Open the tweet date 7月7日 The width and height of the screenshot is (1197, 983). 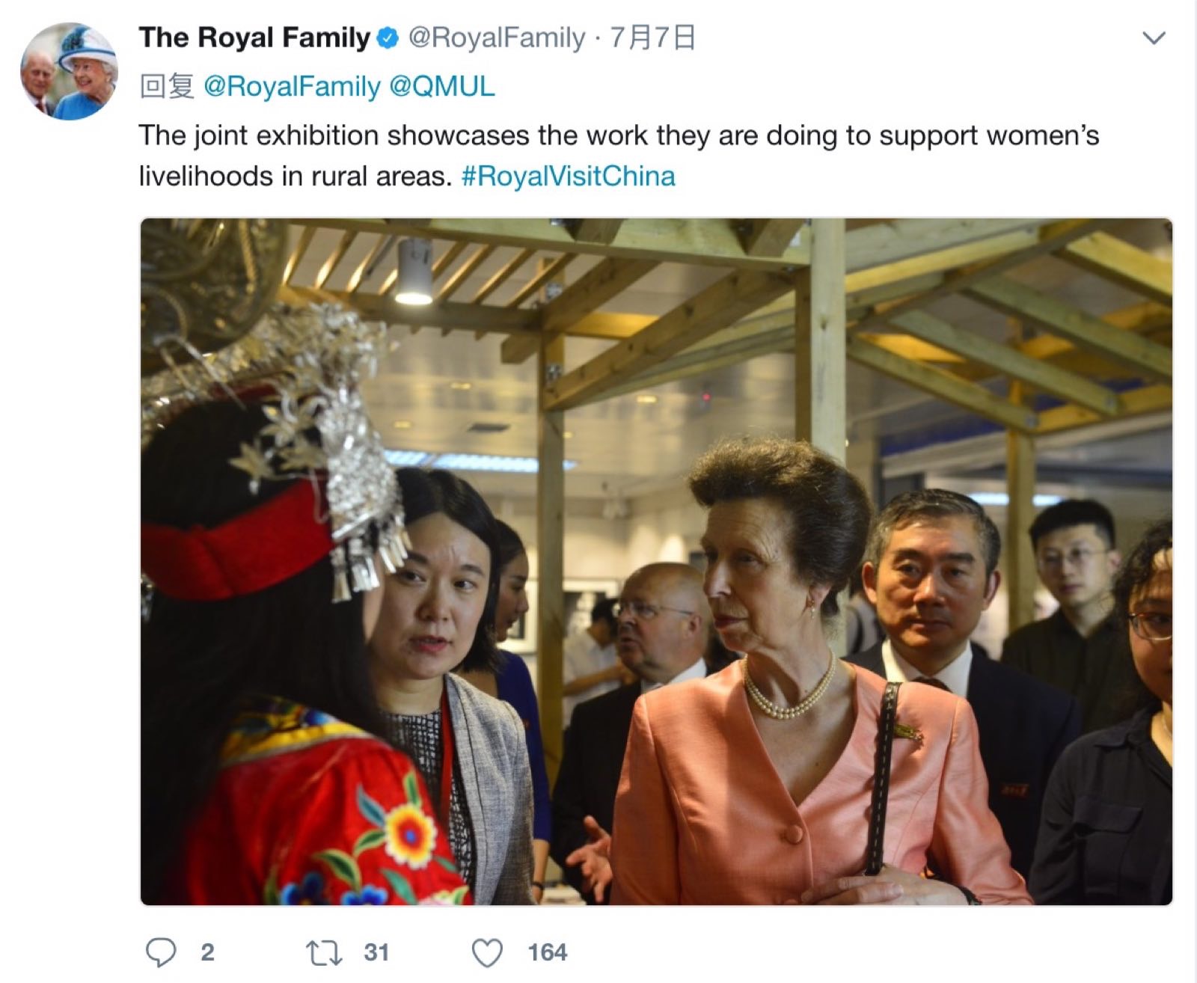tap(653, 37)
